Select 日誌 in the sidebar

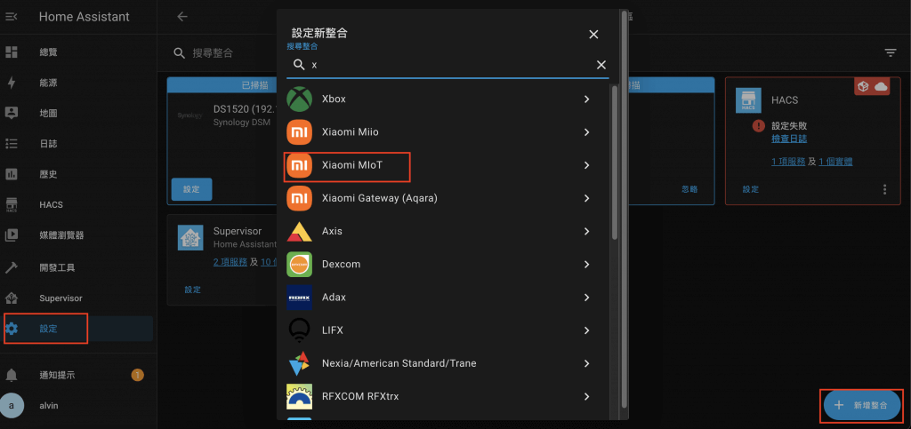tap(48, 144)
